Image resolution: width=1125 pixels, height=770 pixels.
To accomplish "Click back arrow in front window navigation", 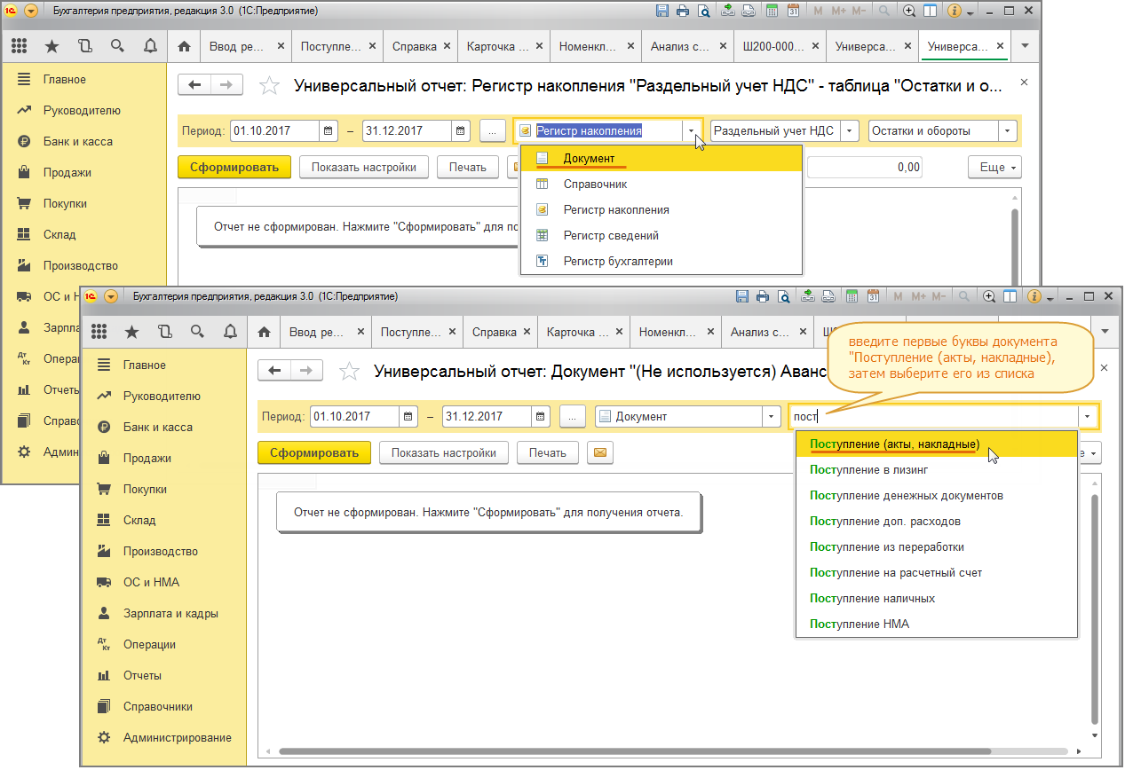I will click(274, 370).
